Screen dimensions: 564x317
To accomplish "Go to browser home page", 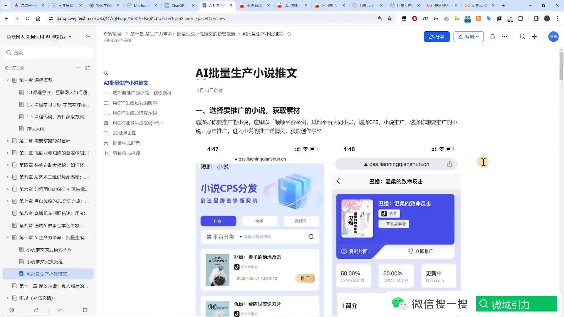I will [38, 18].
